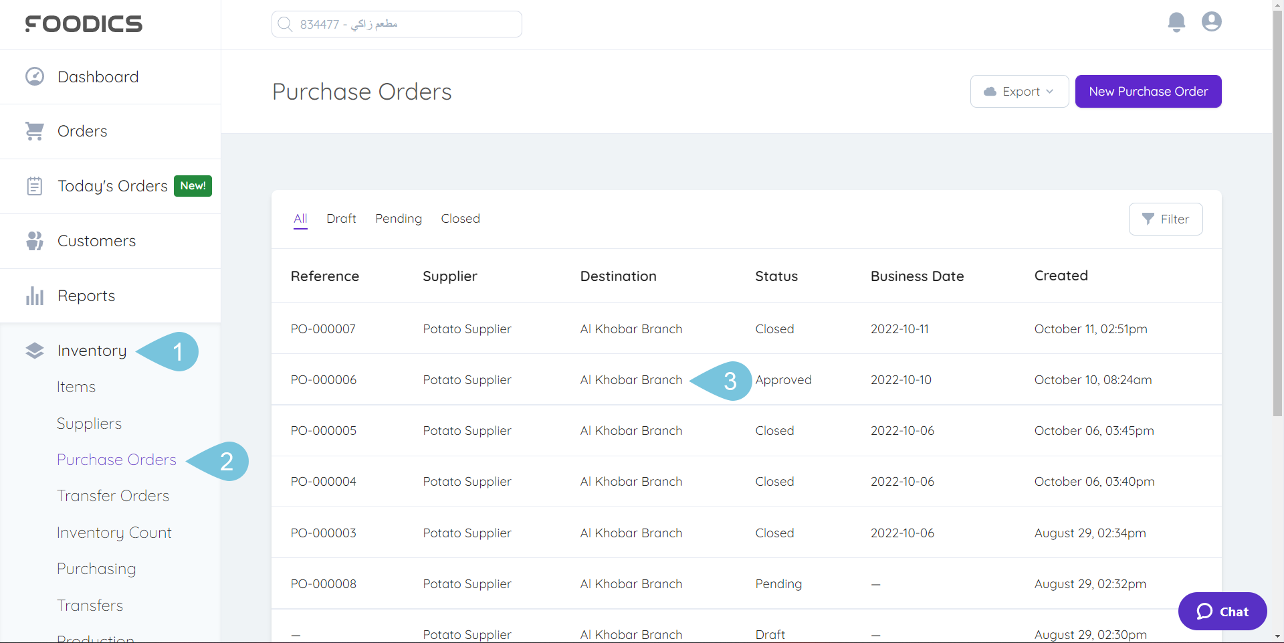Open the Export dropdown
The image size is (1284, 643).
(1019, 91)
